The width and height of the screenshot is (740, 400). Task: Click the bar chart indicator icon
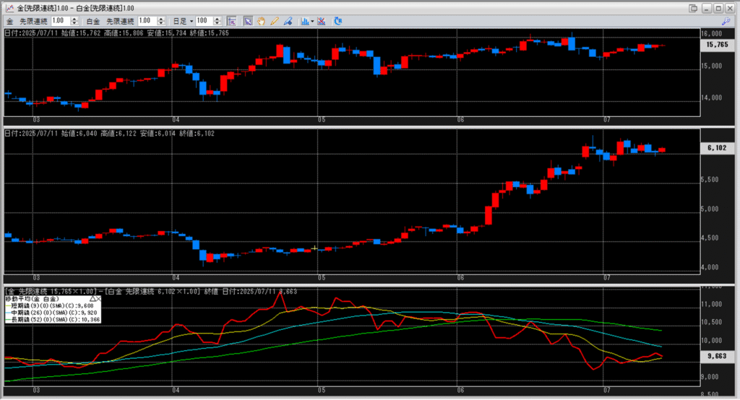click(304, 22)
